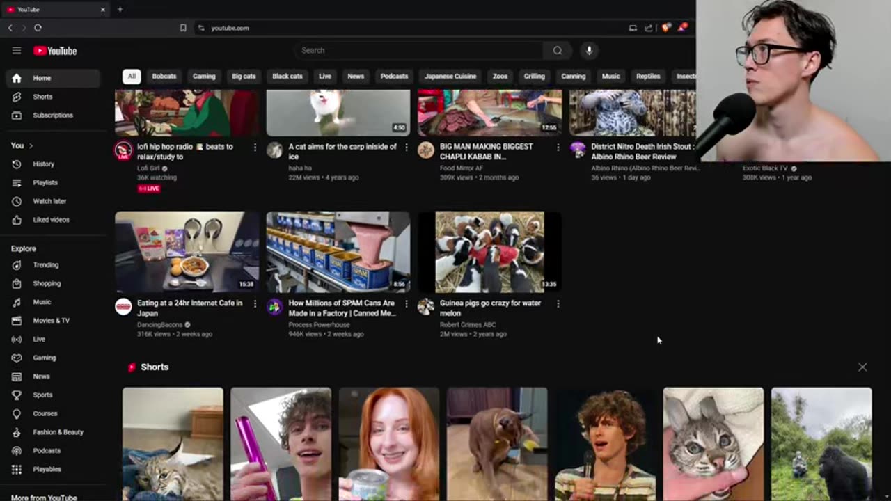Click the search magnifier button
891x501 pixels.
point(557,50)
